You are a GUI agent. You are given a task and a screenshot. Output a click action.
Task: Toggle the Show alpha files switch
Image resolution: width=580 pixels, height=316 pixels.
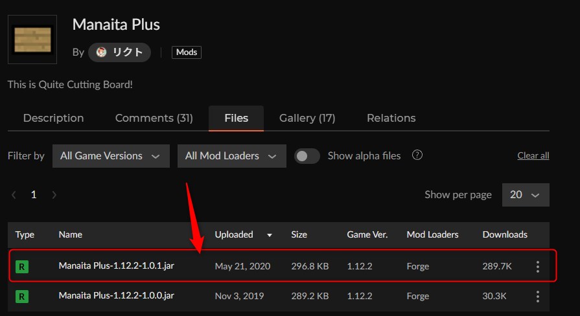pyautogui.click(x=307, y=156)
